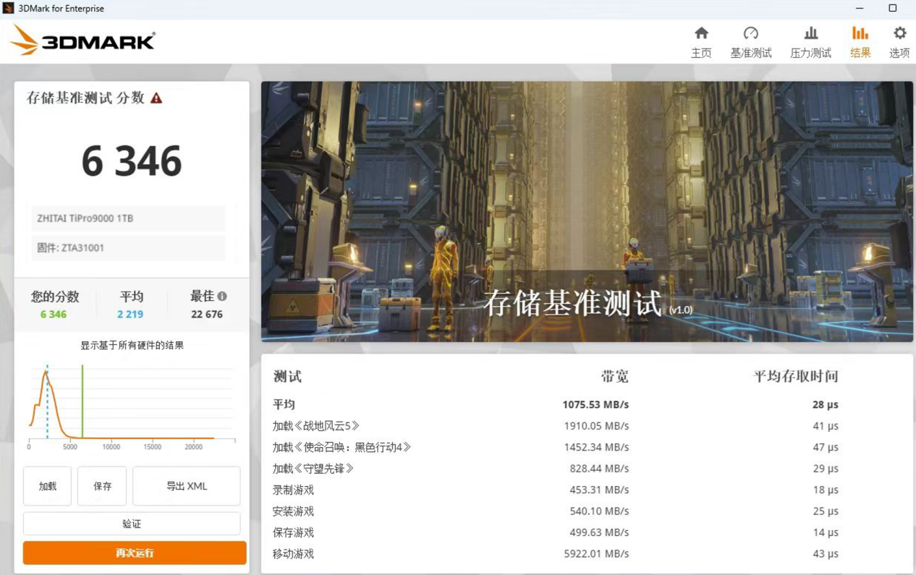Viewport: 916px width, 575px height.
Task: Click the 5922.01 MB/s bandwidth value
Action: (x=596, y=554)
